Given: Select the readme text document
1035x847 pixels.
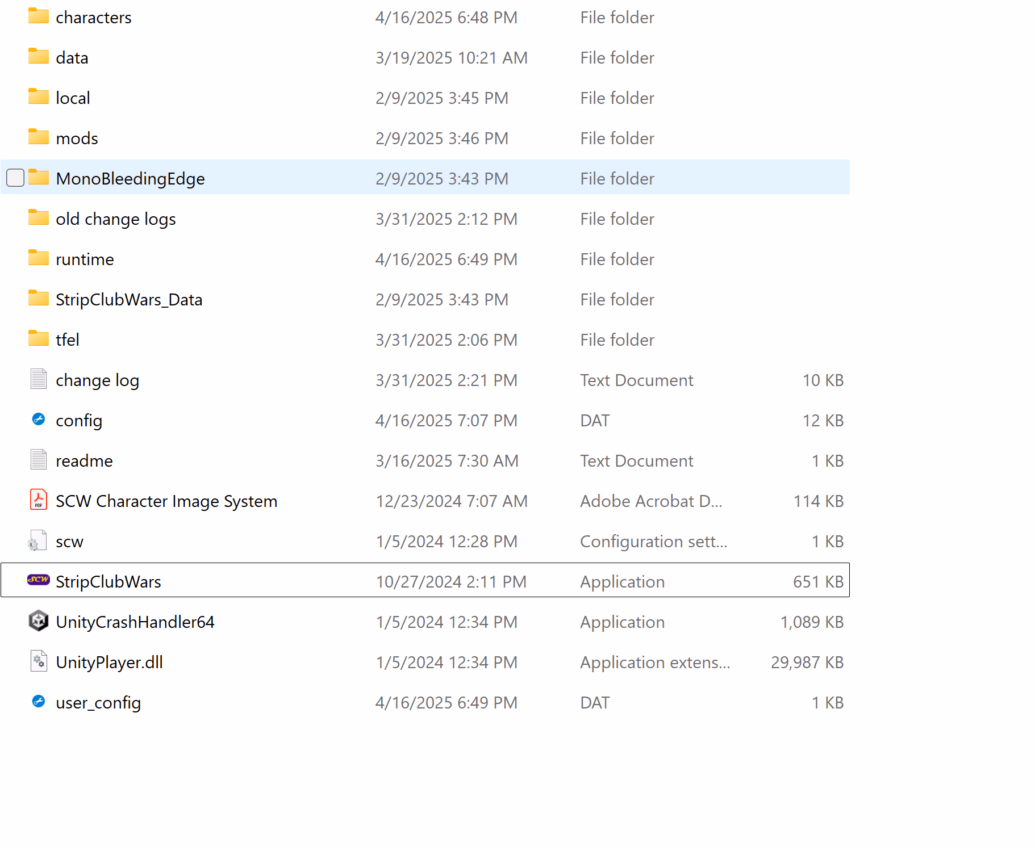Looking at the screenshot, I should pos(84,461).
